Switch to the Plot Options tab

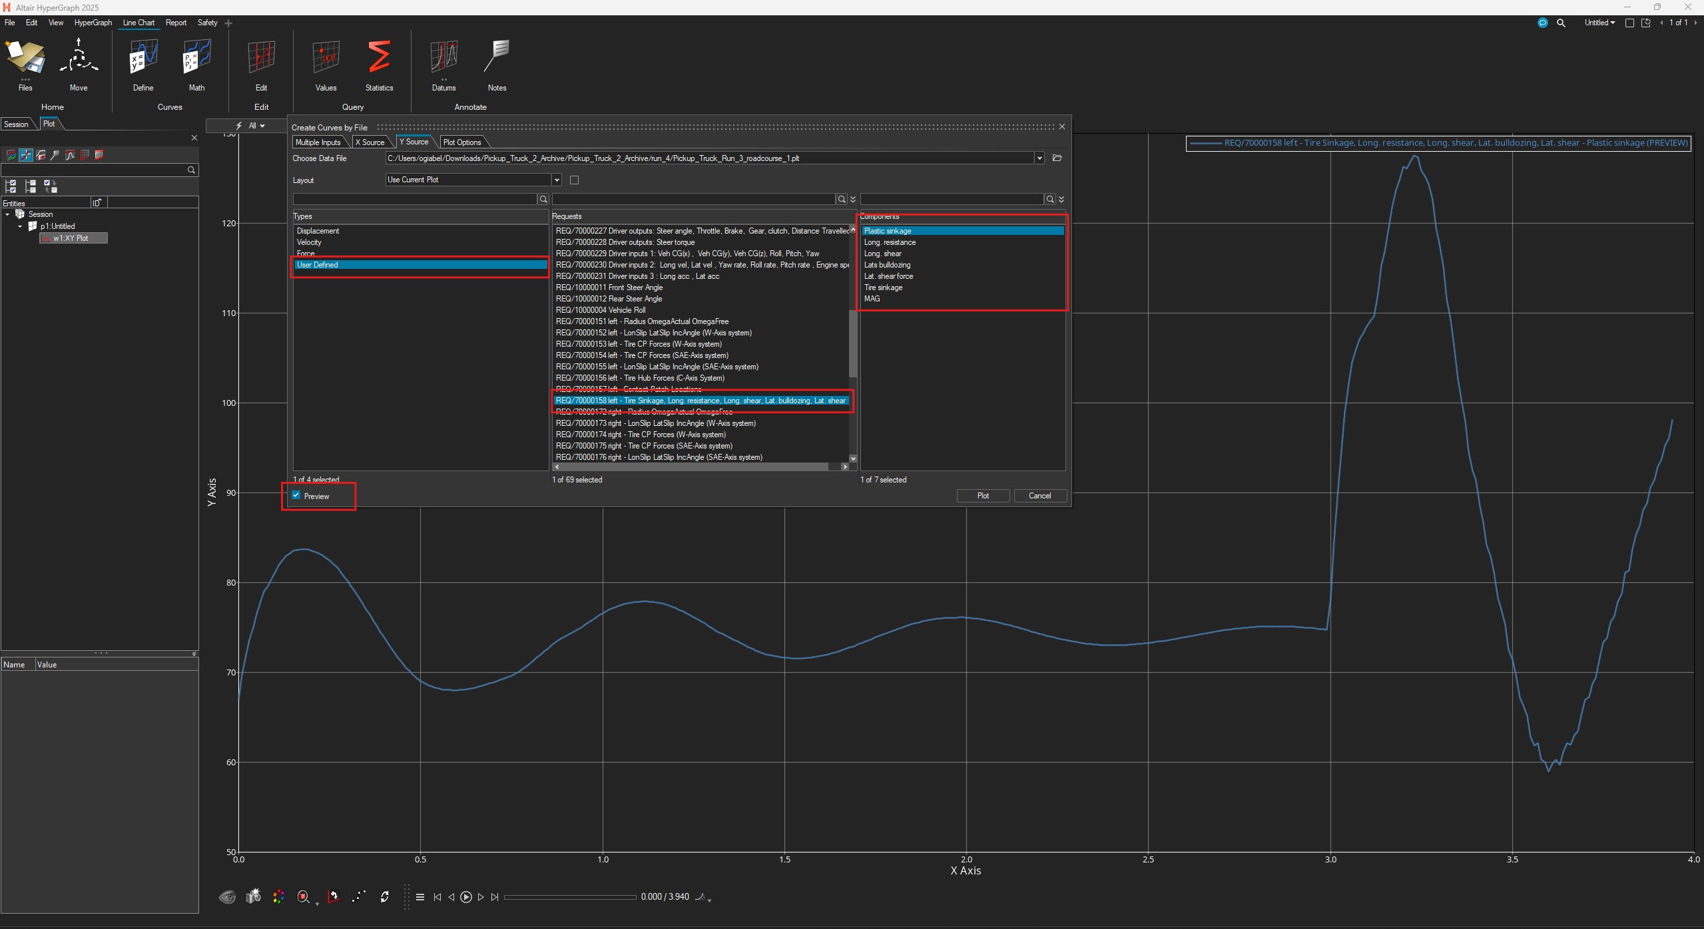pos(462,142)
